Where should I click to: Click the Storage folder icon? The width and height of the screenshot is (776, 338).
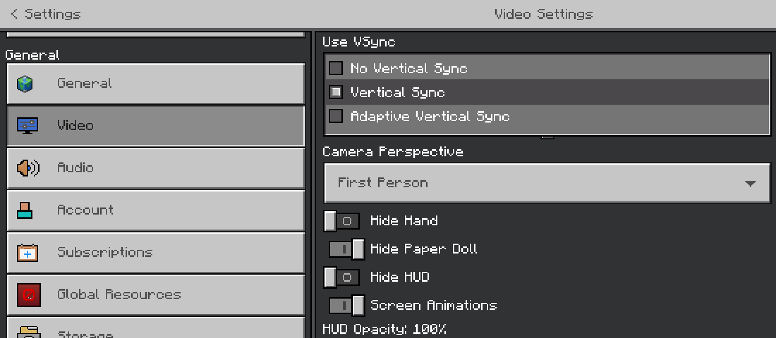coord(29,332)
